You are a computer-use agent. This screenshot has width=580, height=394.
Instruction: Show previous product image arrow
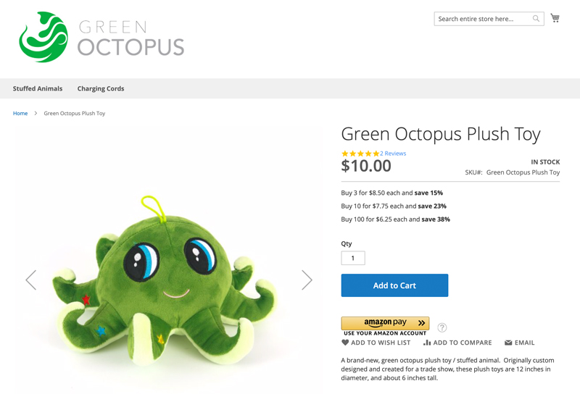(x=30, y=280)
